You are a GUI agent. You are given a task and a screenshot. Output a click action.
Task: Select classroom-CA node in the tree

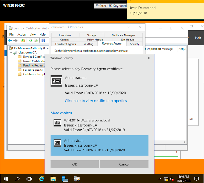[x=27, y=53]
